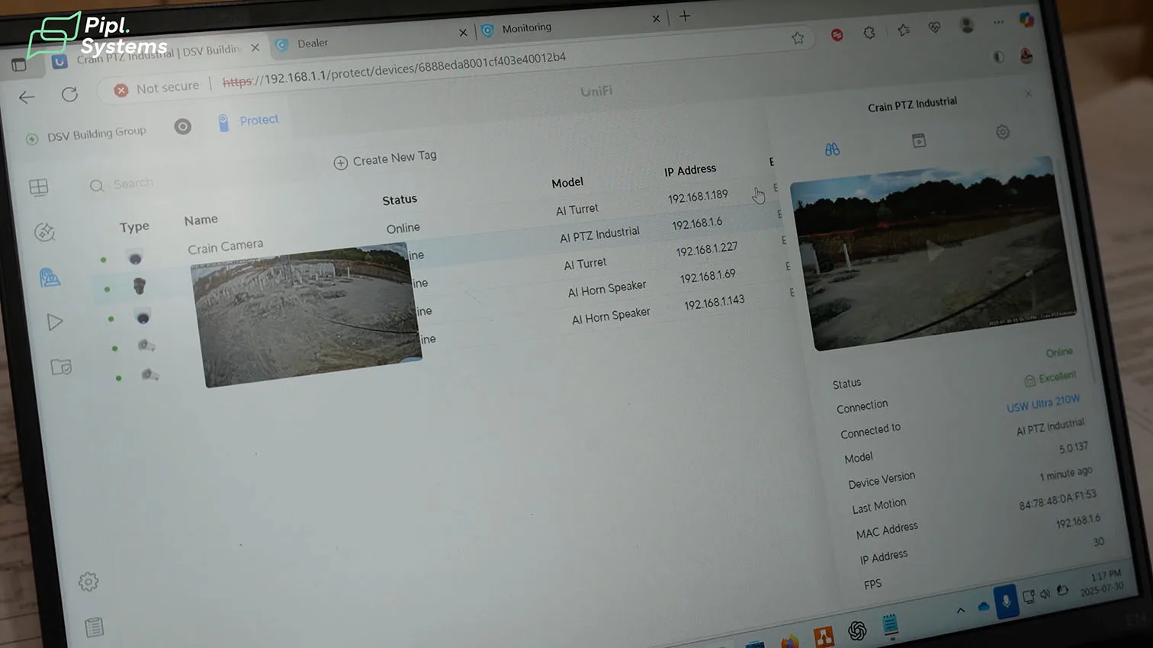This screenshot has height=648, width=1153.
Task: Click the AI Turret row with 192.168.1.189
Action: [577, 210]
